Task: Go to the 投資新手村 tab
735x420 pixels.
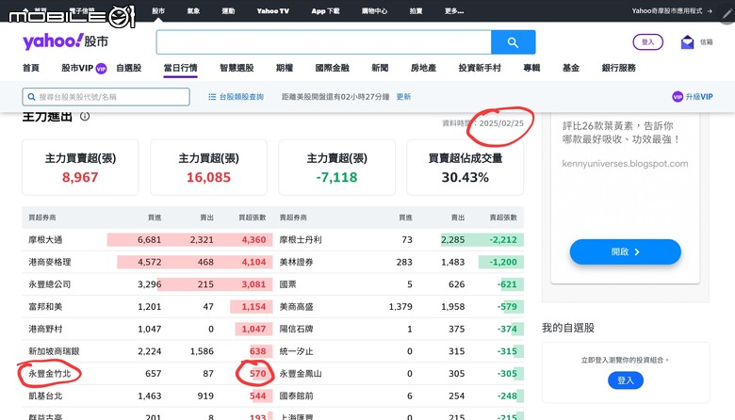Action: pyautogui.click(x=480, y=68)
